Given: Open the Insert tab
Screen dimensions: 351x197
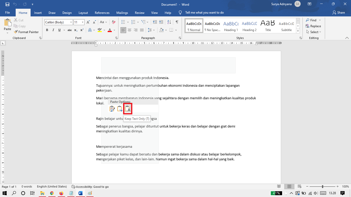Looking at the screenshot, I should point(38,13).
